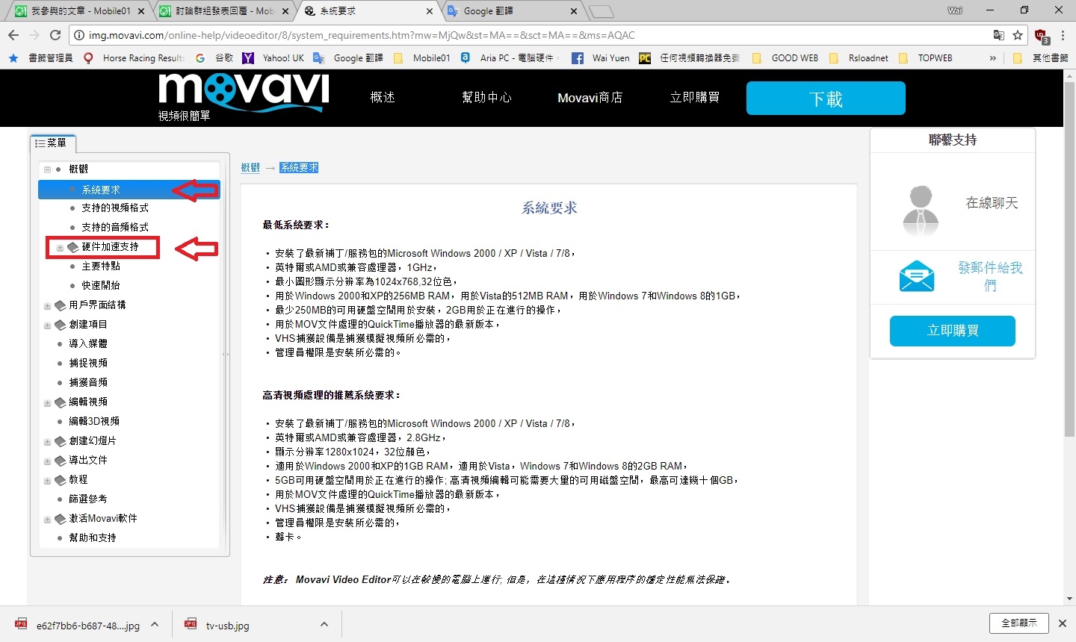Switch to the Google 翻譯 tab
This screenshot has width=1076, height=642.
(511, 10)
